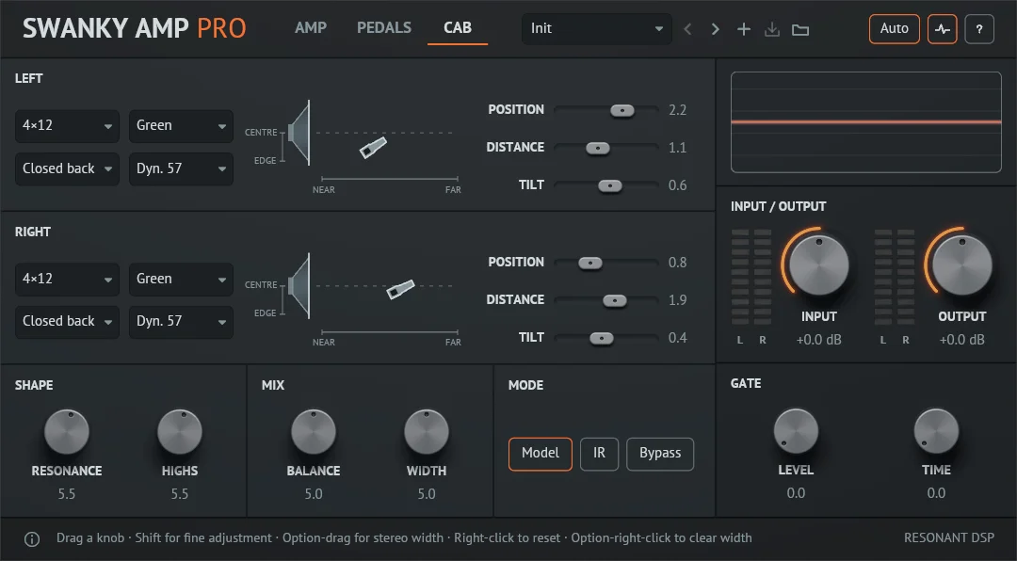Open RIGHT Green speaker dropdown
The height and width of the screenshot is (561, 1017).
click(x=181, y=279)
